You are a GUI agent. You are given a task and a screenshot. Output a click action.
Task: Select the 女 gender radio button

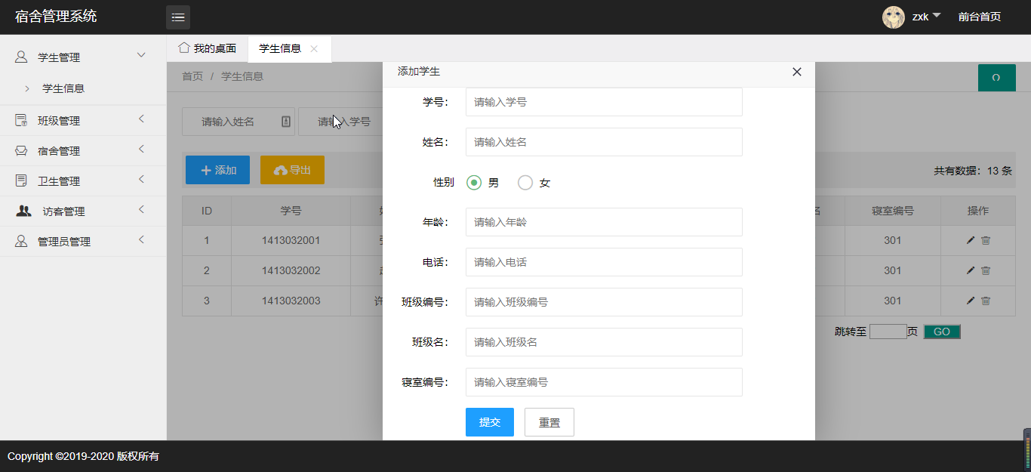click(x=525, y=182)
